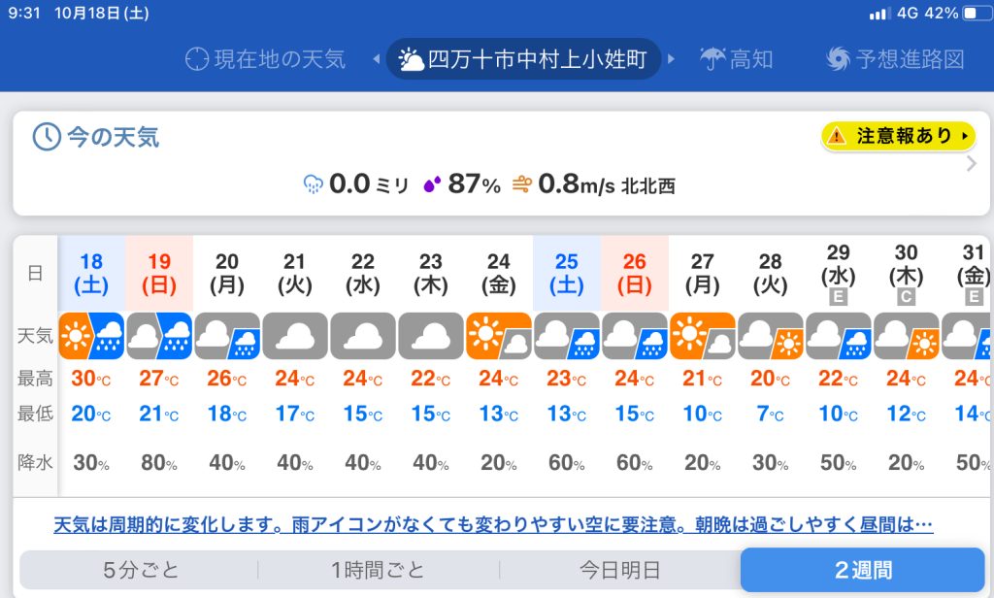Open the 注意報あり warning button
Viewport: 994px width, 598px height.
898,136
